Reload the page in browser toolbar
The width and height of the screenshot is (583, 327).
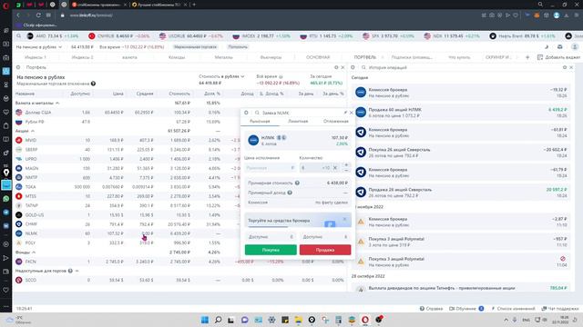point(38,15)
